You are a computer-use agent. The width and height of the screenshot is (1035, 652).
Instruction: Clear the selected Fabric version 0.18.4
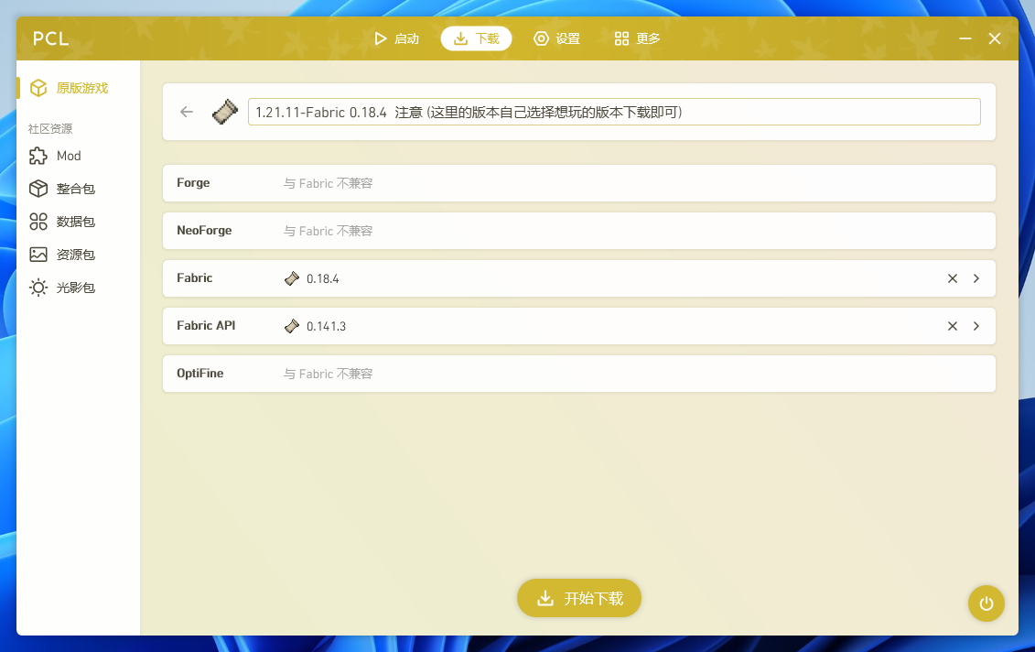(x=952, y=278)
